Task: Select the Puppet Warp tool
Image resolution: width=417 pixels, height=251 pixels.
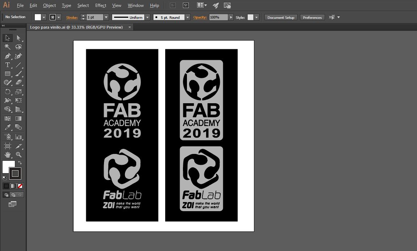Action: click(8, 100)
